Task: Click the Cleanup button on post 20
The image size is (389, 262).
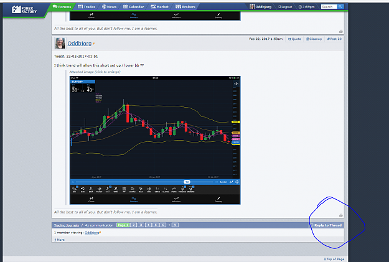Action: [314, 39]
